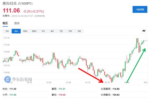Select the 5m timeframe
The width and height of the screenshot is (149, 101).
tap(16, 31)
